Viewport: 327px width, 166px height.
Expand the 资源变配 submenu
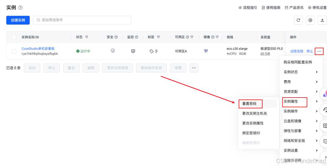[x=300, y=91]
